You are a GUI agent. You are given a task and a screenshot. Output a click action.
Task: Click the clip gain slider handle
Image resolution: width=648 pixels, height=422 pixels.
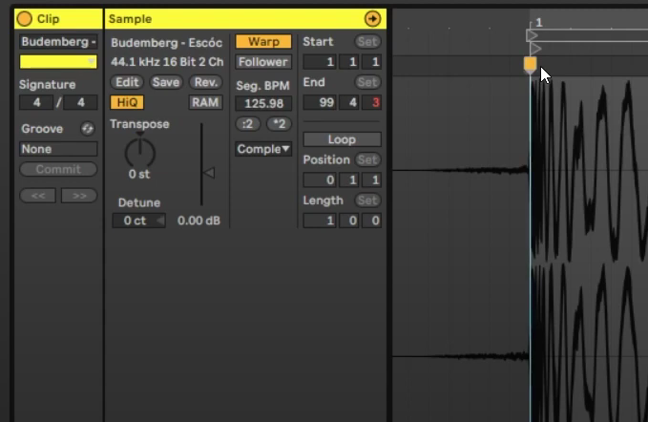[x=209, y=173]
